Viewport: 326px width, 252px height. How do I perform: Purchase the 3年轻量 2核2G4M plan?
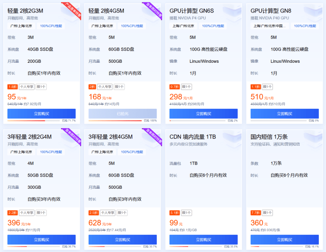pos(41,240)
